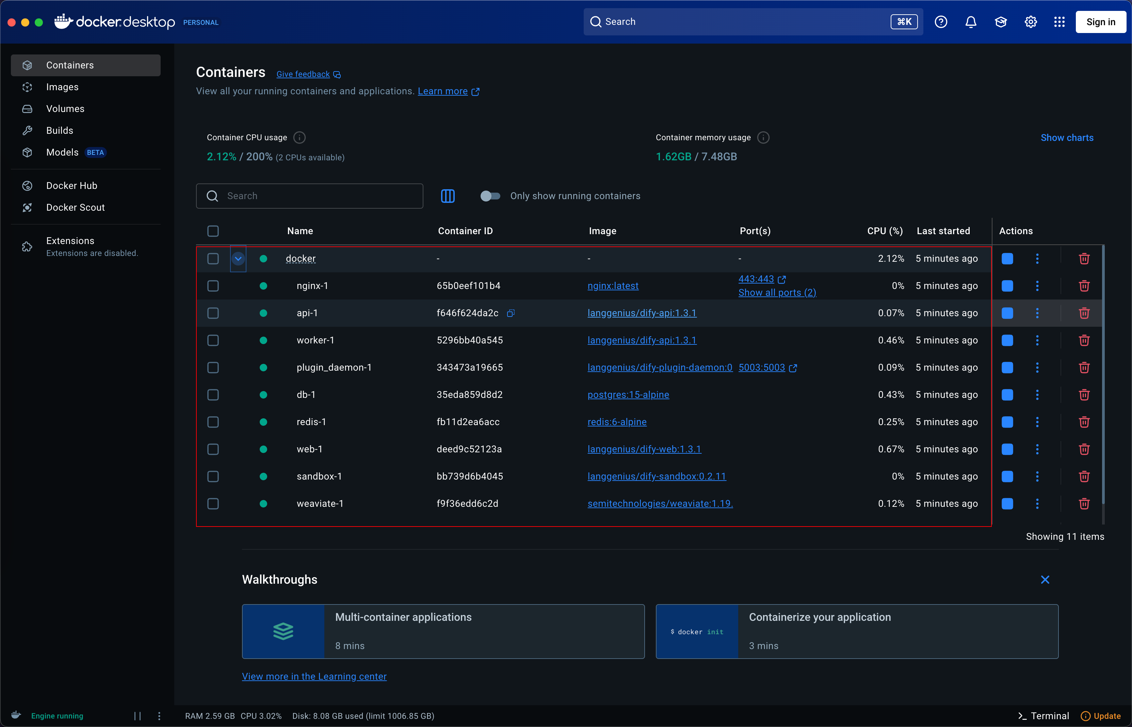1132x727 pixels.
Task: Open the Learning center graduation cap icon
Action: [1001, 22]
